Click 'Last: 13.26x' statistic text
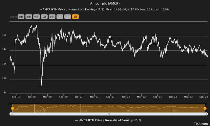 (x=162, y=10)
